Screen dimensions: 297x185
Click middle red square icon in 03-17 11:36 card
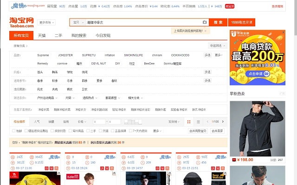click(x=52, y=168)
